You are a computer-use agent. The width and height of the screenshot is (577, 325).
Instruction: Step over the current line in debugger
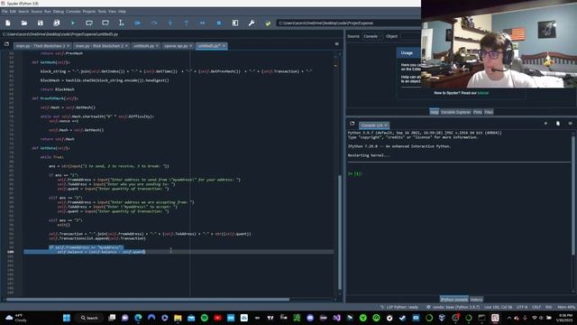click(154, 23)
